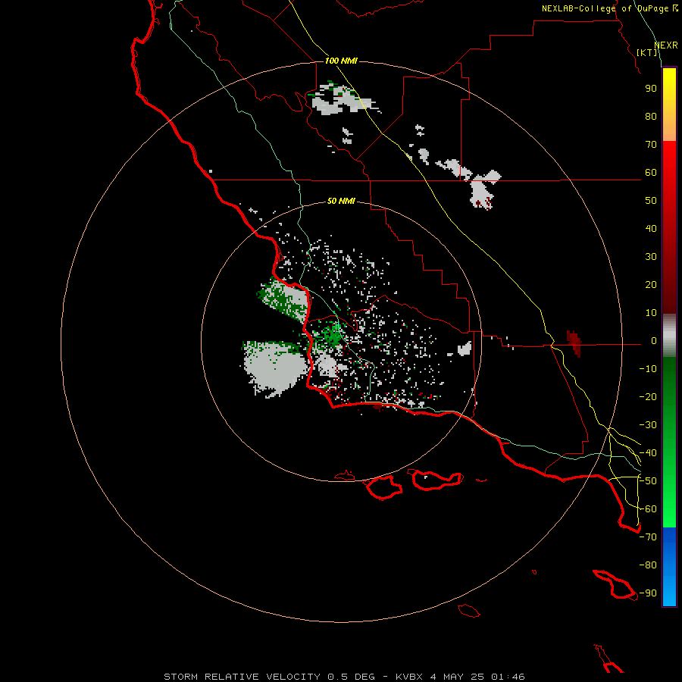Click the blue bottom segment of the color bar
Image resolution: width=682 pixels, height=682 pixels.
click(669, 567)
